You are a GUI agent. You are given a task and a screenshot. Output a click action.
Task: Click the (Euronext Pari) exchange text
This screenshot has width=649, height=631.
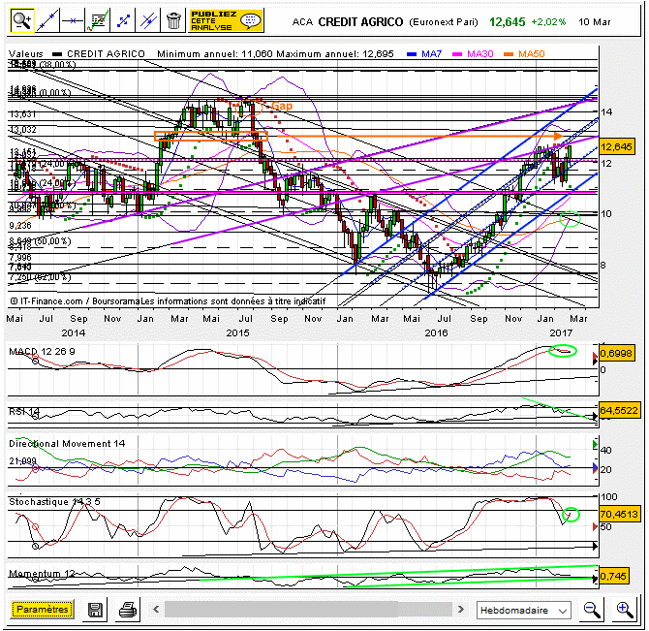click(444, 22)
